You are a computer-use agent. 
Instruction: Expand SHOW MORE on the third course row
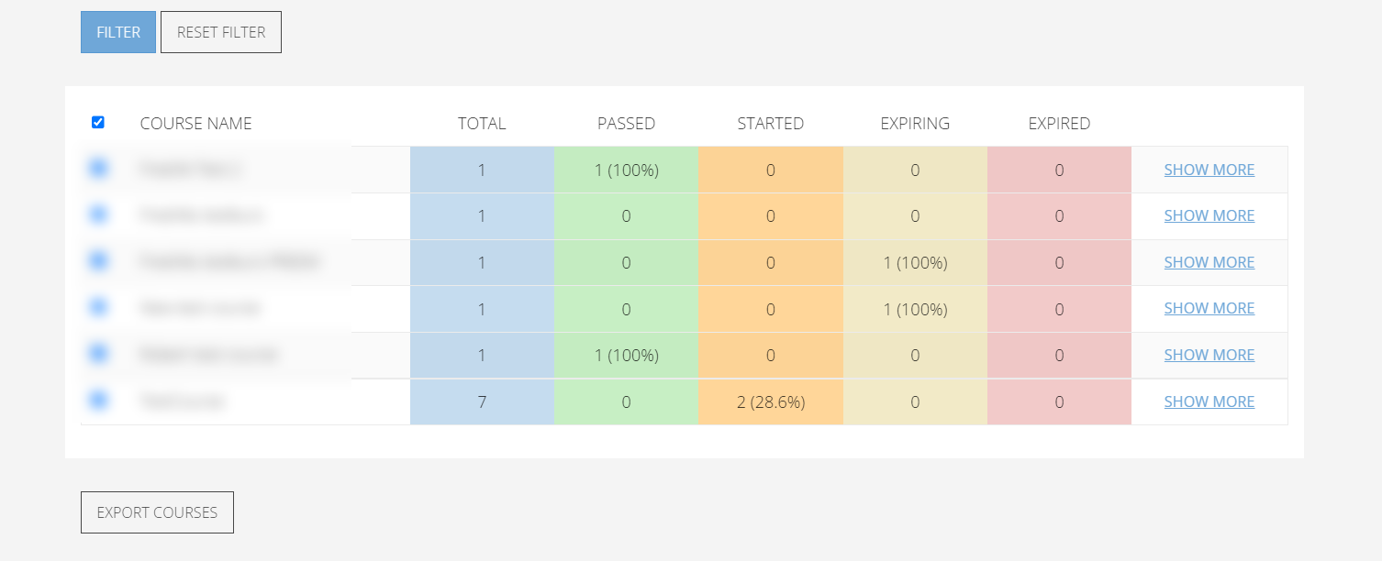click(1209, 262)
